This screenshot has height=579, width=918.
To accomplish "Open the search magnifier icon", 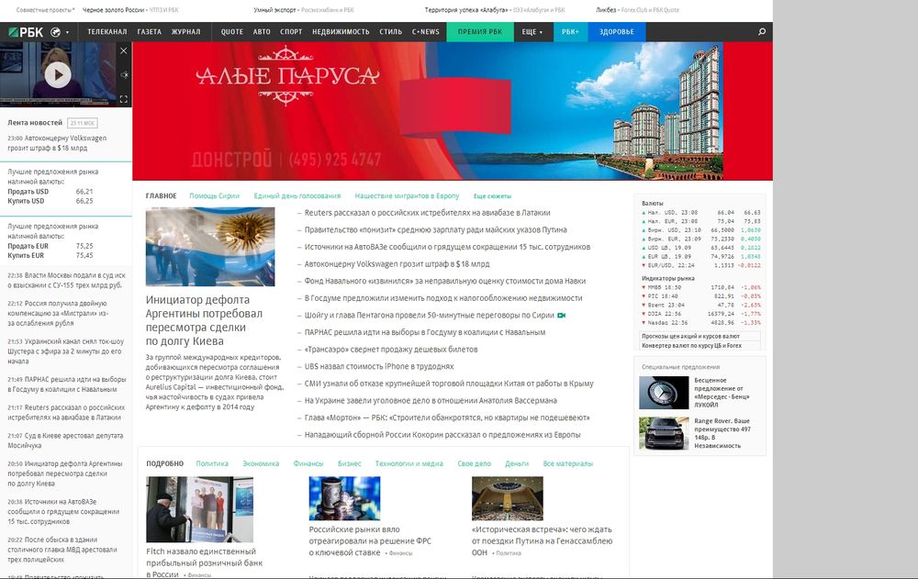I will [x=762, y=31].
